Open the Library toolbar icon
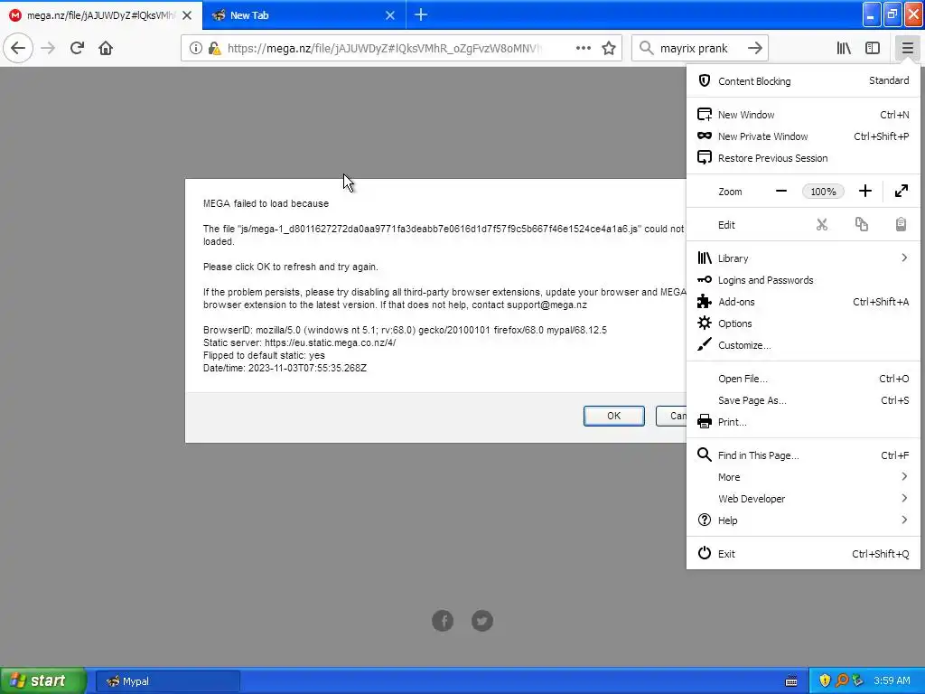Image resolution: width=925 pixels, height=694 pixels. tap(844, 48)
